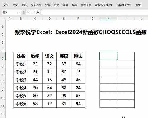Click the Name Box showing H5
The image size is (148, 118).
point(10,12)
